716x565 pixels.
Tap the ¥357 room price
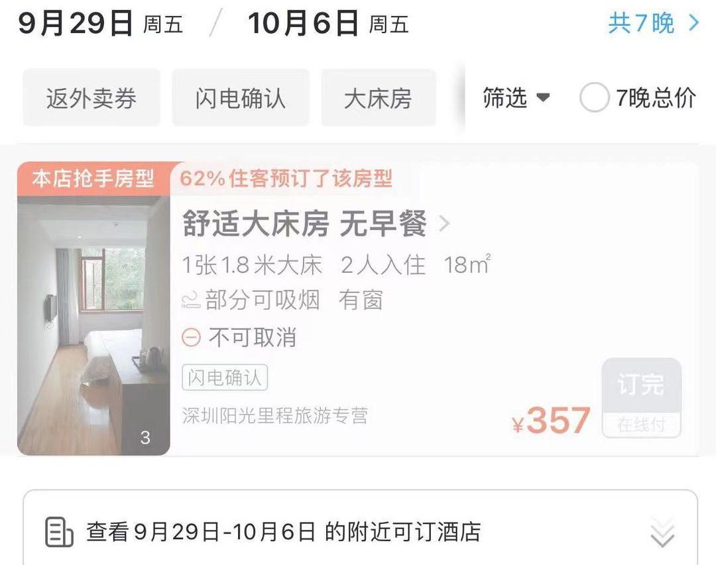[x=551, y=420]
